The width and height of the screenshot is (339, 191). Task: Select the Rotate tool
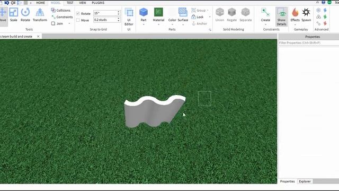[x=25, y=15]
